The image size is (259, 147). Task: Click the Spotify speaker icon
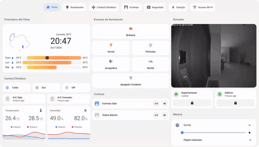coord(177,125)
